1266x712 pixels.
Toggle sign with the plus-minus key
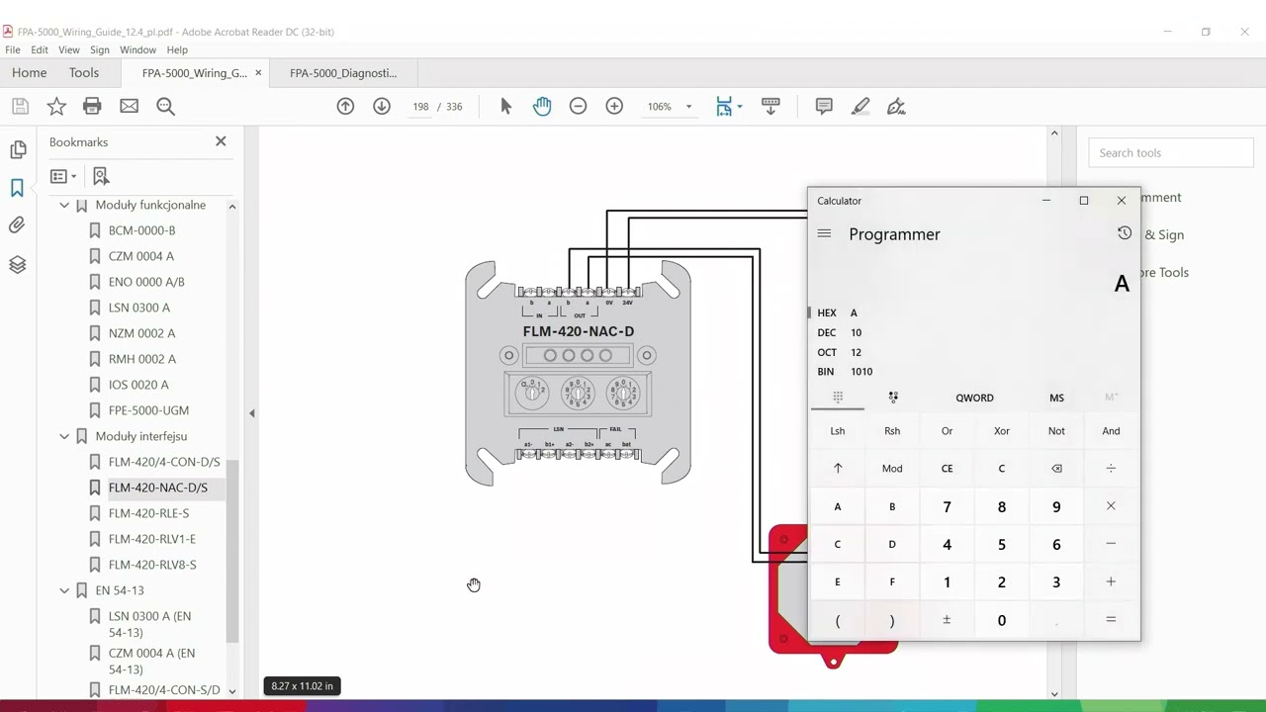[x=947, y=620]
